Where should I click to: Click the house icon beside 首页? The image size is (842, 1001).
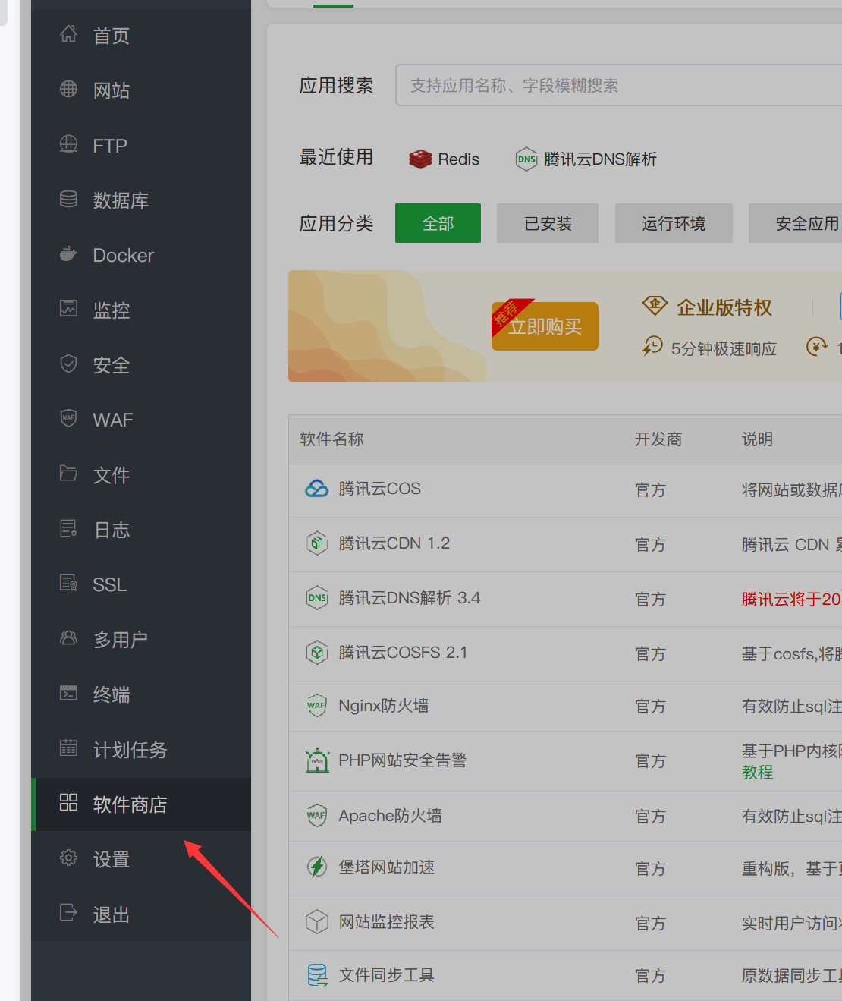(x=68, y=34)
